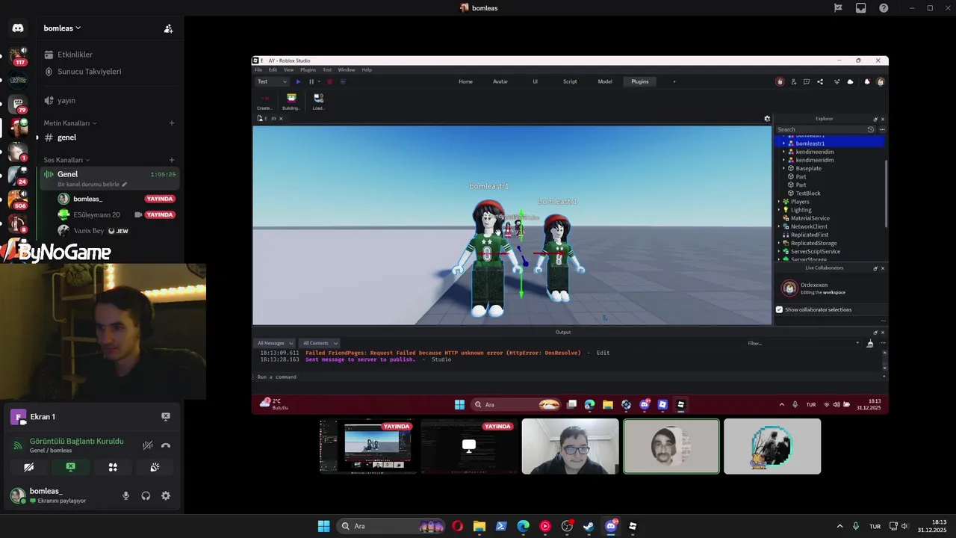Screen dimensions: 956x538
Task: Add a channel to Metin Kanalları
Action: tap(172, 123)
